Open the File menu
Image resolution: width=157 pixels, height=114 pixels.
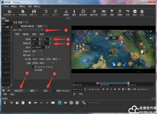click(x=6, y=6)
